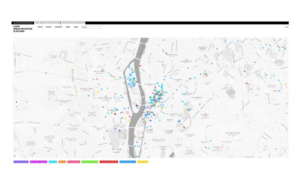Screen dimensions: 300x187
Task: Toggle the purple Academic/Research category filter
Action: point(20,162)
